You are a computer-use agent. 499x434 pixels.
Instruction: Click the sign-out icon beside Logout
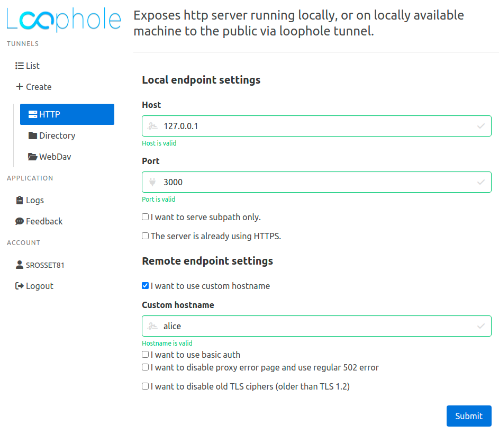[20, 286]
